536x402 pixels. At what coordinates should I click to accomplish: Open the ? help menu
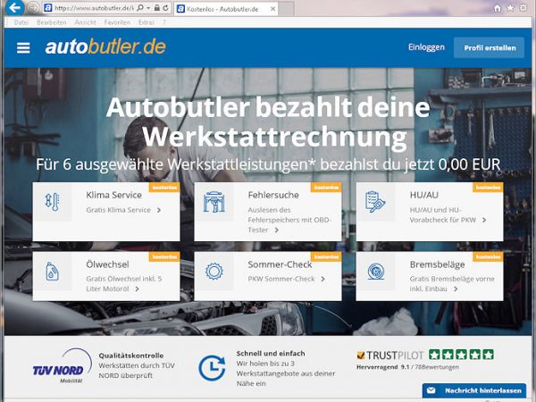(x=164, y=22)
